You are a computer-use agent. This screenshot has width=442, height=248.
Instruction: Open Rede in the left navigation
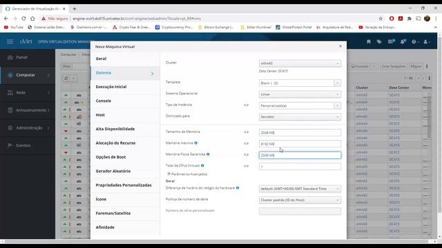(x=28, y=92)
